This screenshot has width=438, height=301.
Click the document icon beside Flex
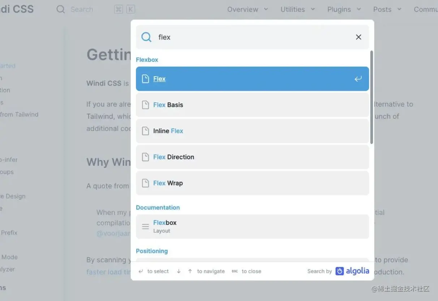coord(145,79)
